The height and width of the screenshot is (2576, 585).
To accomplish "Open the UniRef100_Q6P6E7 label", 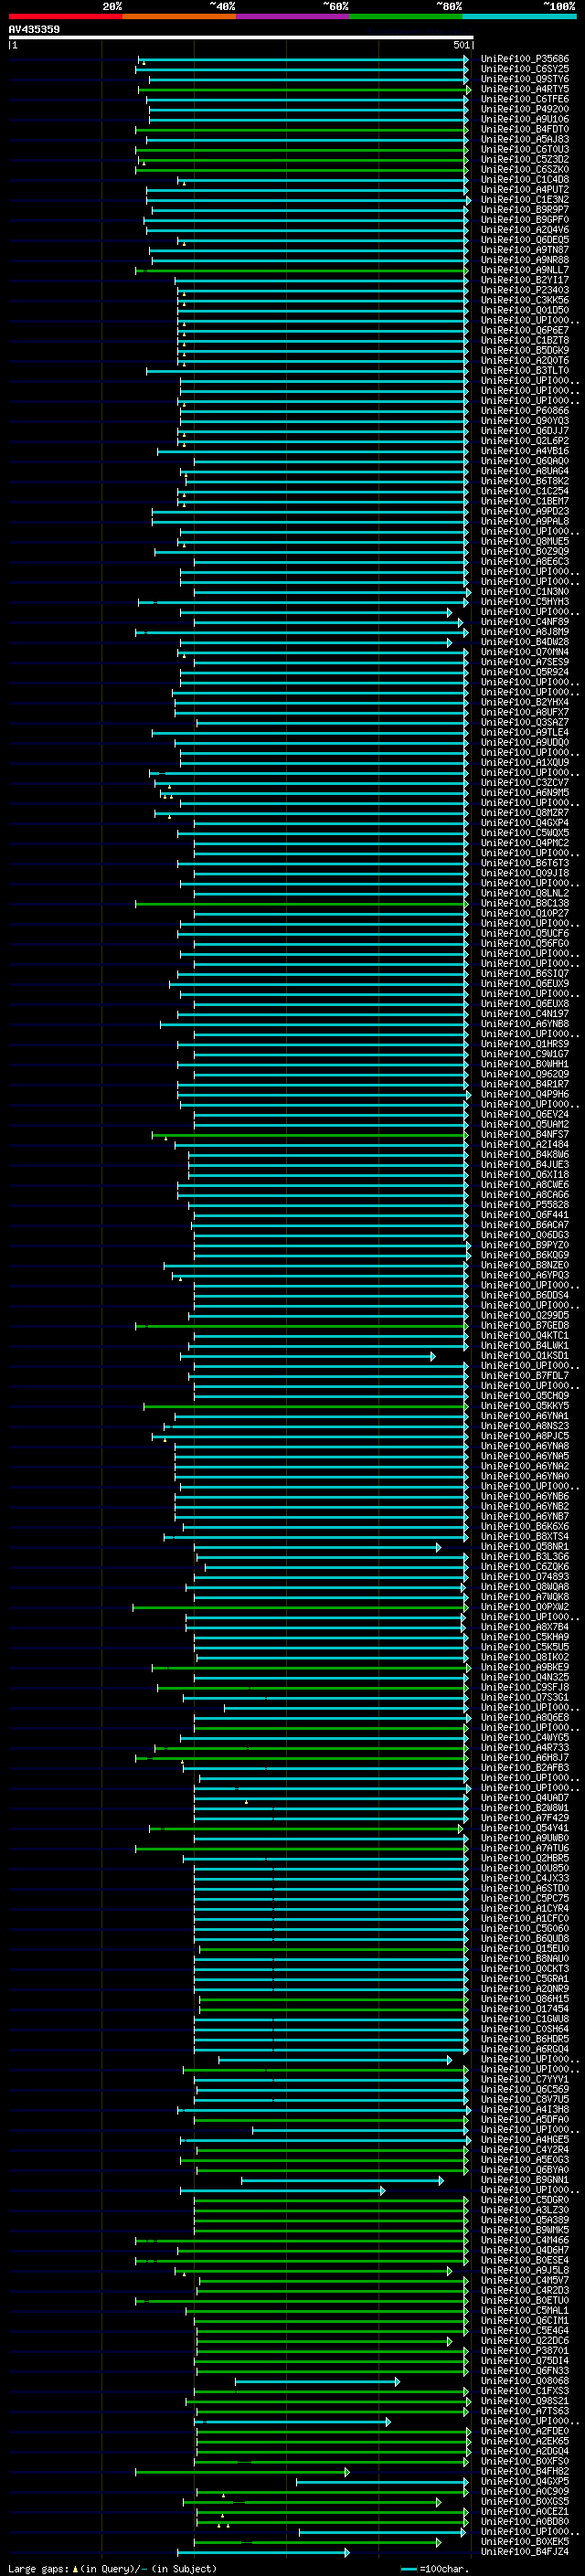I will [x=525, y=330].
